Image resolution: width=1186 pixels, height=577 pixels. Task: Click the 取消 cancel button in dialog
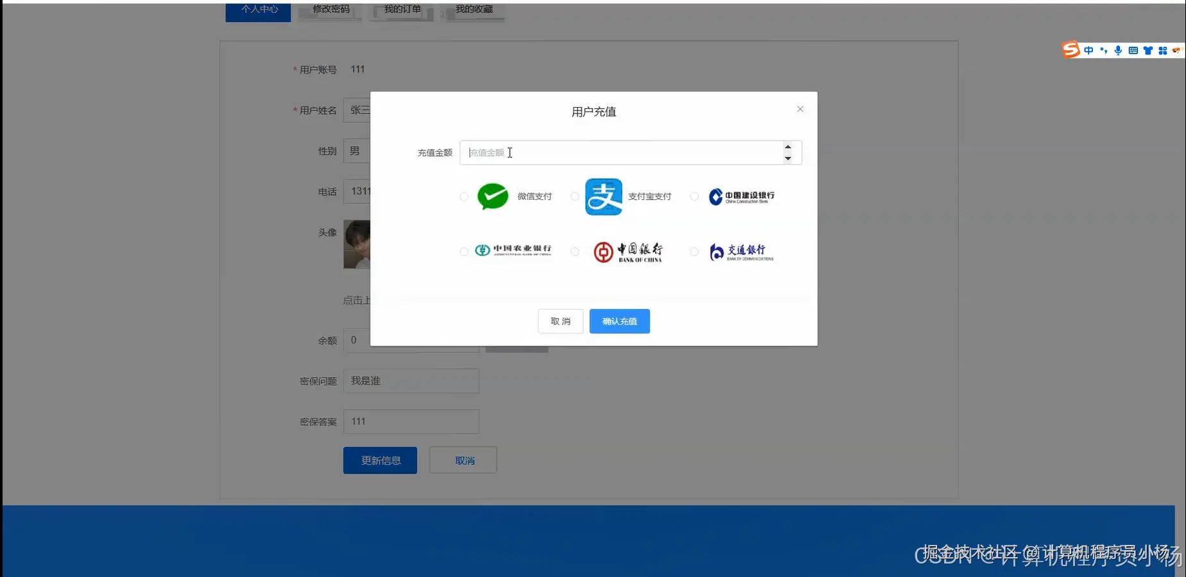(560, 321)
